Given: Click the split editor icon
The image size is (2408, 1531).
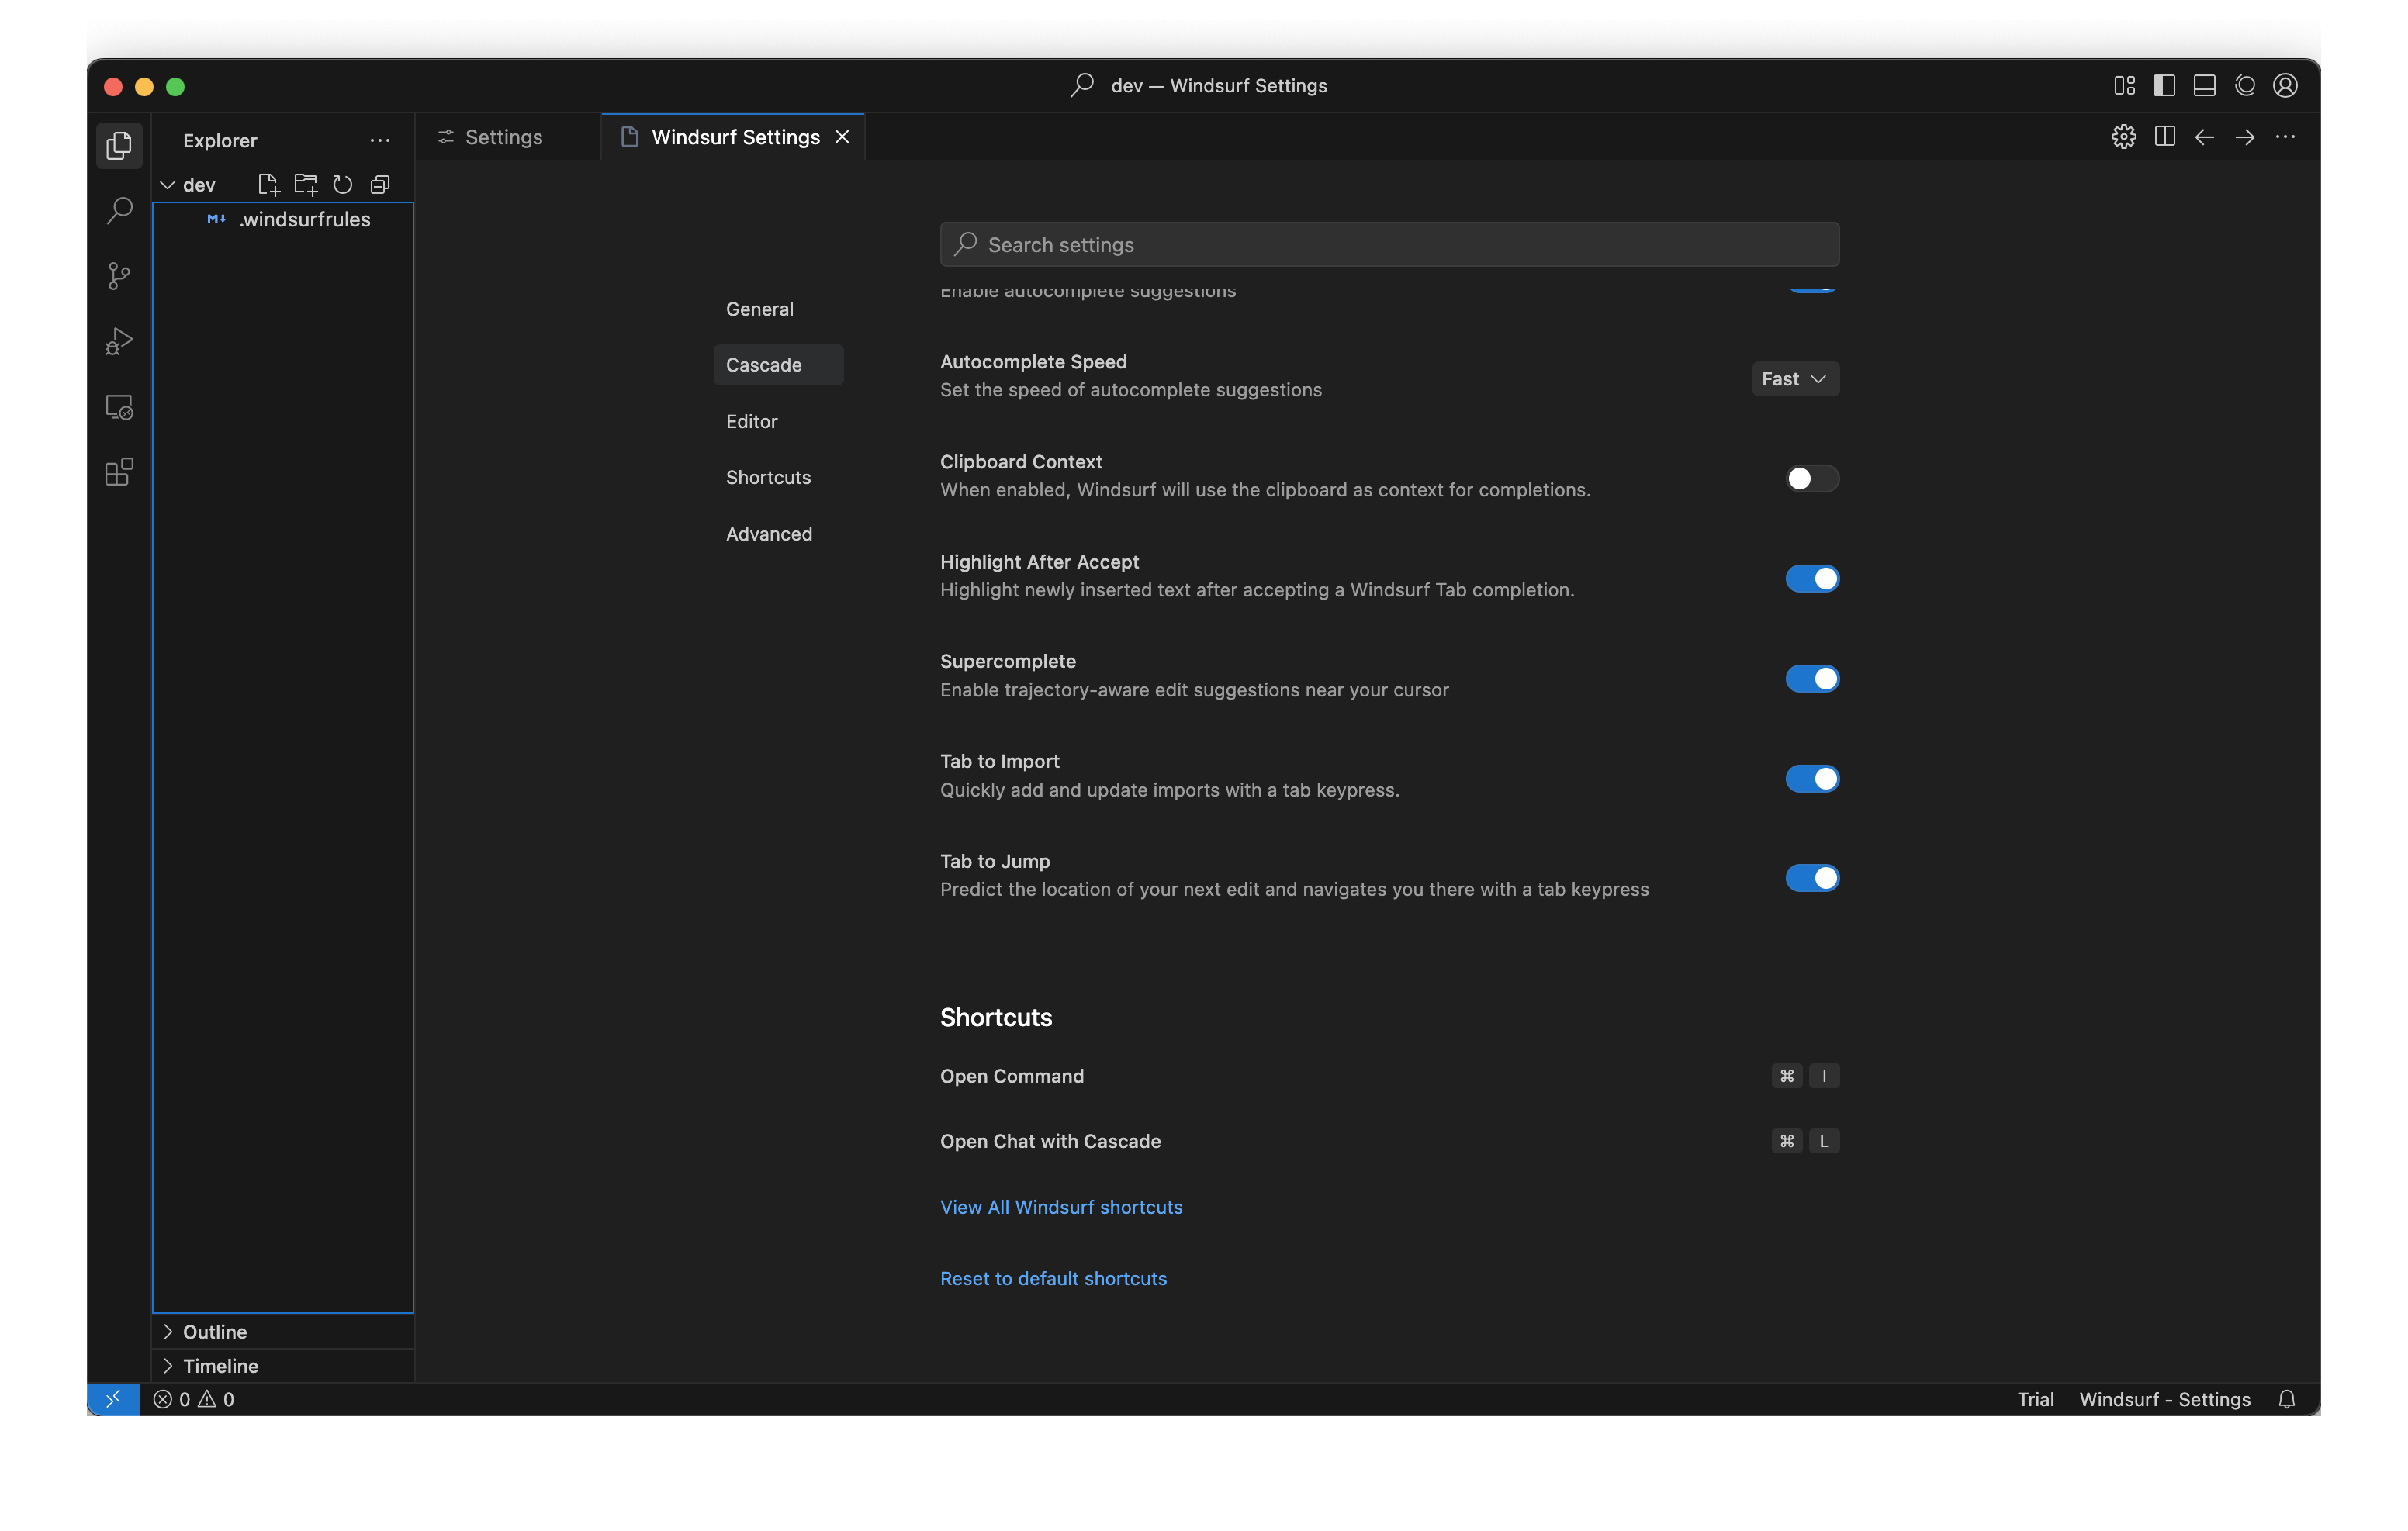Looking at the screenshot, I should click(x=2164, y=137).
